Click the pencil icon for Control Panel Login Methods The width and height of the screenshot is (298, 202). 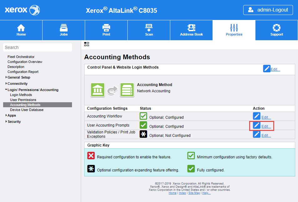click(x=267, y=69)
